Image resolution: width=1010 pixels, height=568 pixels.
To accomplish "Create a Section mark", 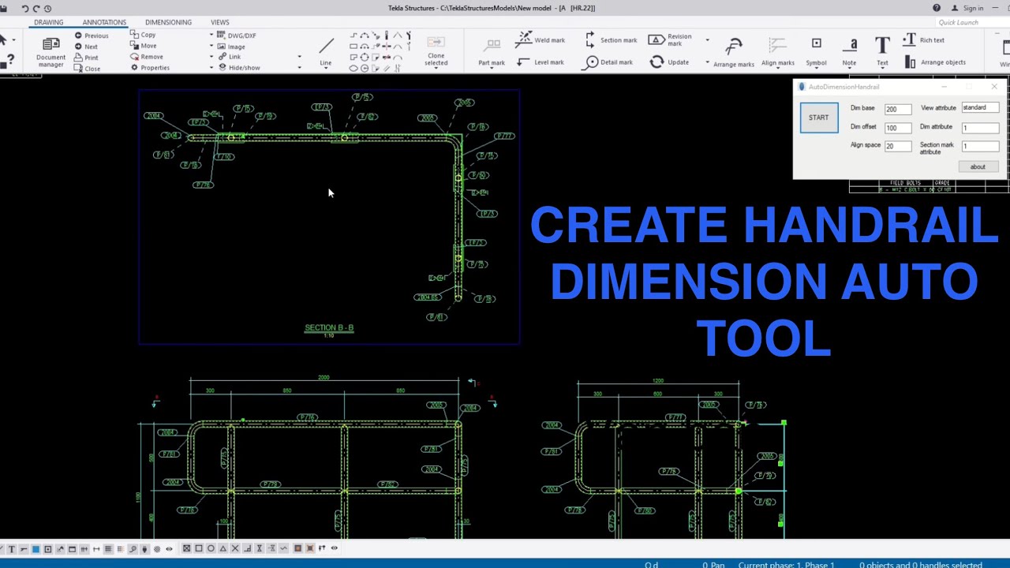I will point(611,39).
